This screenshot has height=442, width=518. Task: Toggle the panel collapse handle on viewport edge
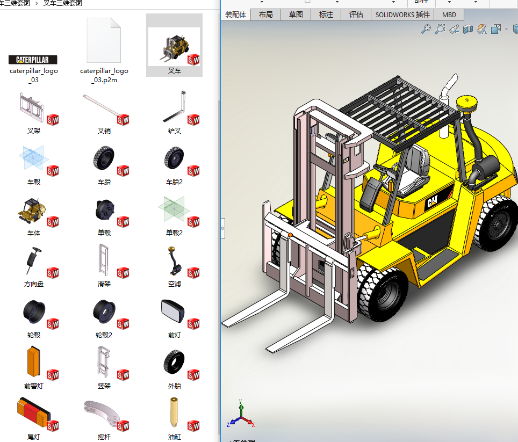[223, 228]
